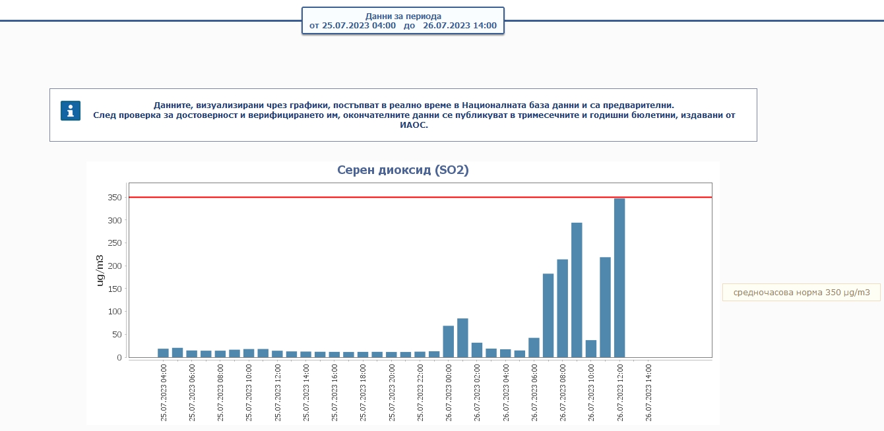Click the y-axis label "ug/m3"

click(x=100, y=270)
